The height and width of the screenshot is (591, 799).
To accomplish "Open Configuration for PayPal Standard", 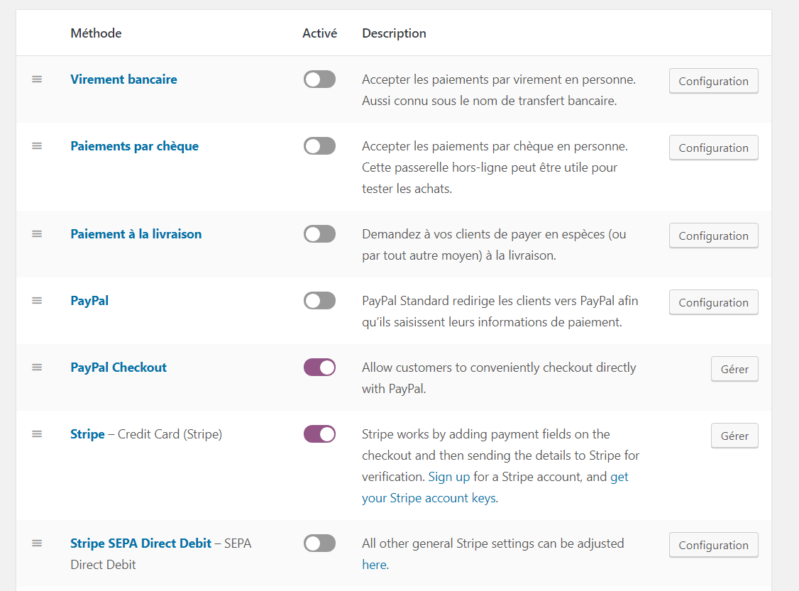I will (713, 303).
